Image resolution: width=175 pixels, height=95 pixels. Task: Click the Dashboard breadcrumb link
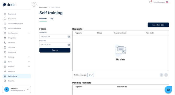(43, 7)
